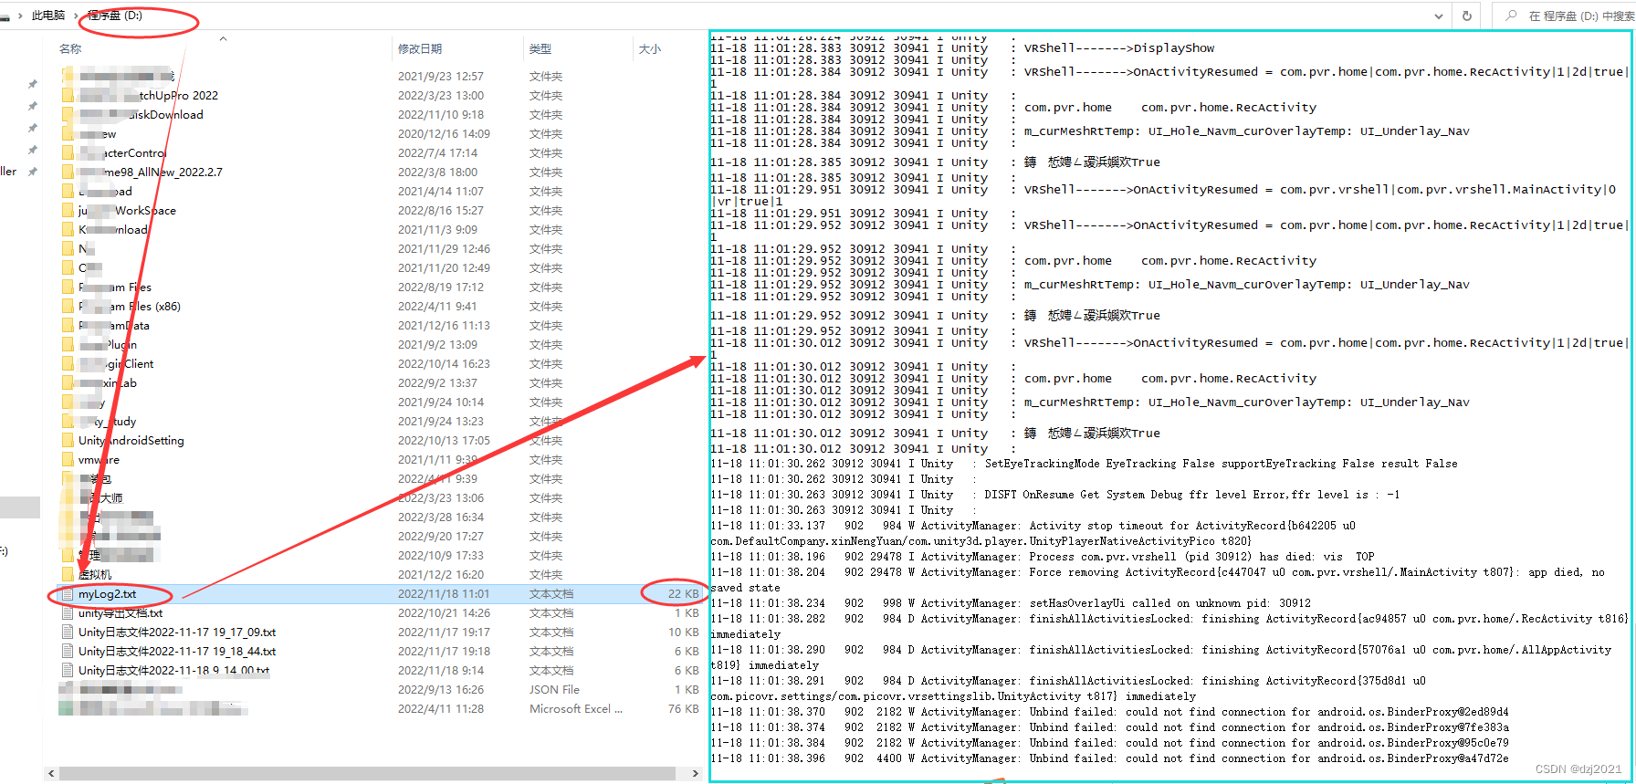Sort files by the 名称 column

pyautogui.click(x=70, y=48)
